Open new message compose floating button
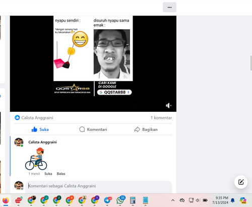Viewport: 252px width, 207px height. point(241,182)
